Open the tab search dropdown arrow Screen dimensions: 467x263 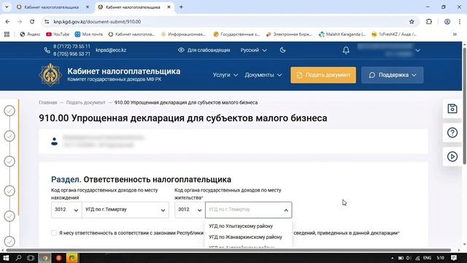7,7
